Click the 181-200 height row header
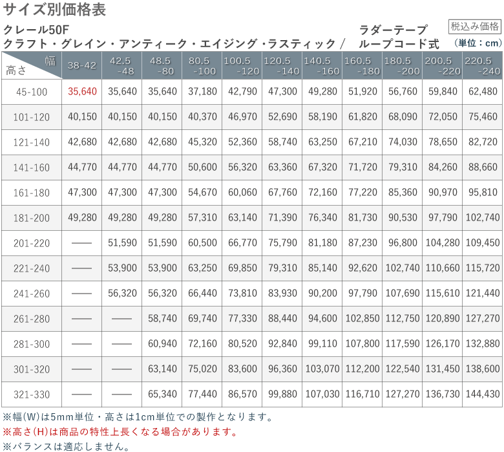504x452 pixels. (32, 218)
